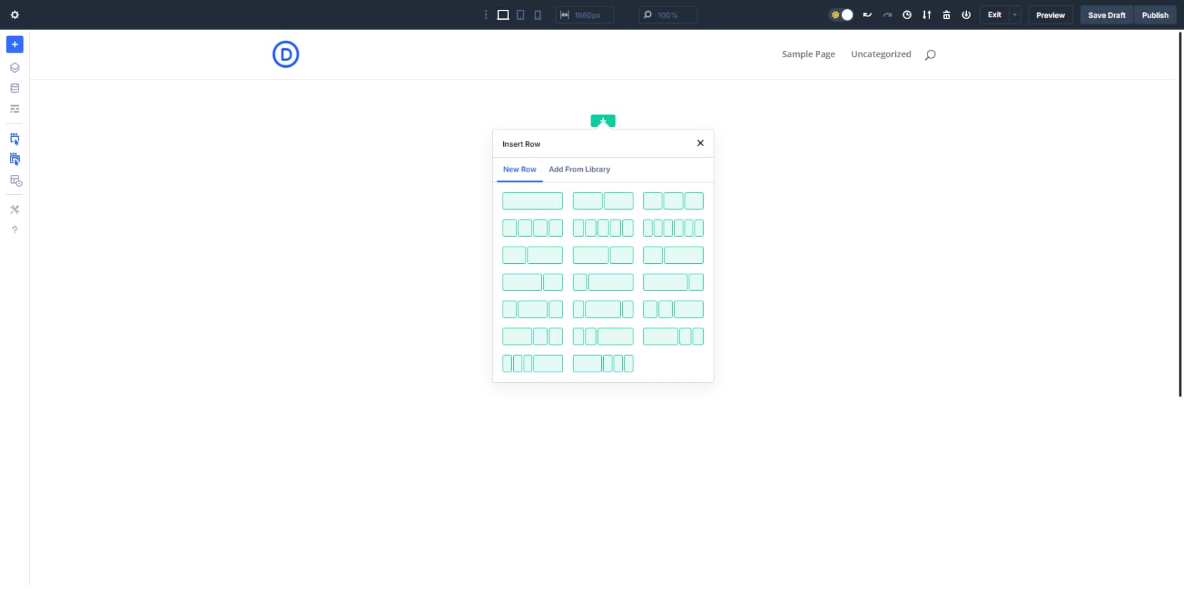1184x592 pixels.
Task: Switch to tablet preview mode
Action: point(521,14)
